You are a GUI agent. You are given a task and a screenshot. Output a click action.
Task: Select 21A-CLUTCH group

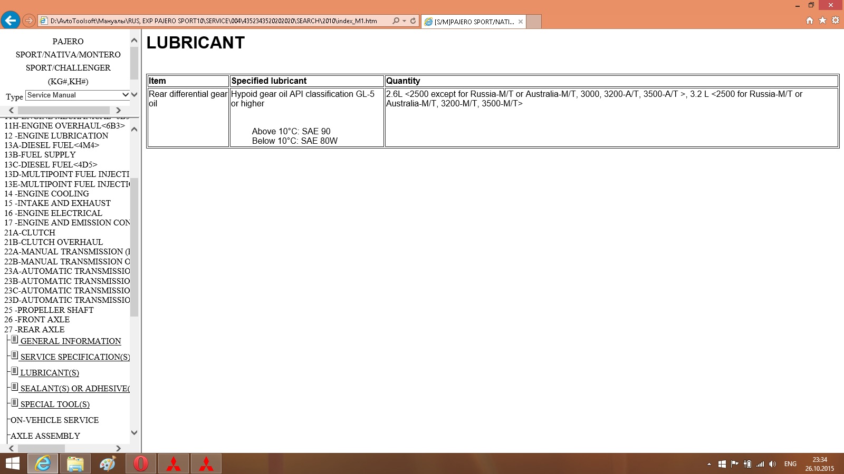30,233
